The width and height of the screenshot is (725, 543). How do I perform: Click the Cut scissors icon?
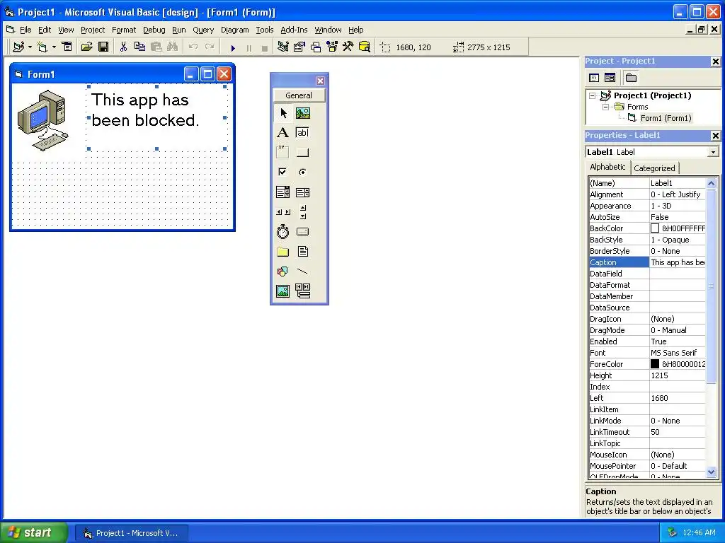(x=123, y=47)
